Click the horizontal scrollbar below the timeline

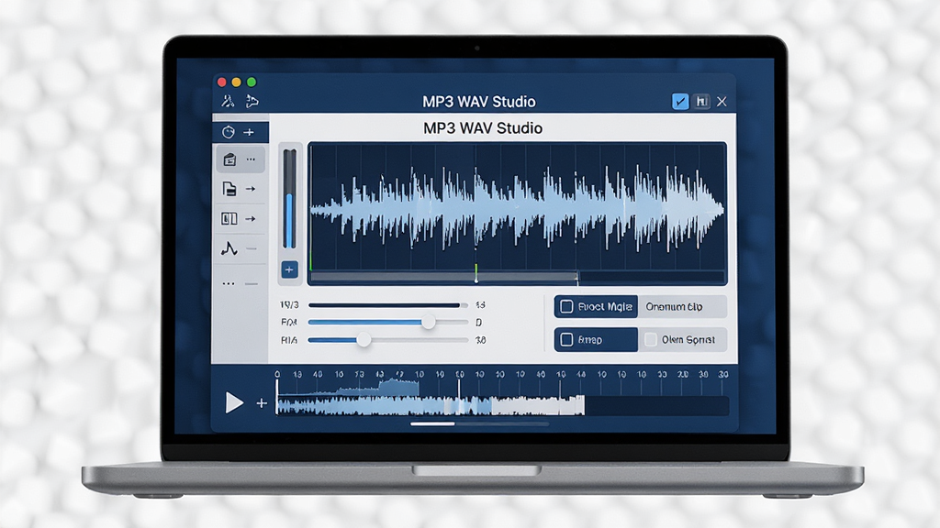(x=479, y=423)
